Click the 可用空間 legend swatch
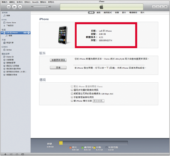 coord(107,147)
